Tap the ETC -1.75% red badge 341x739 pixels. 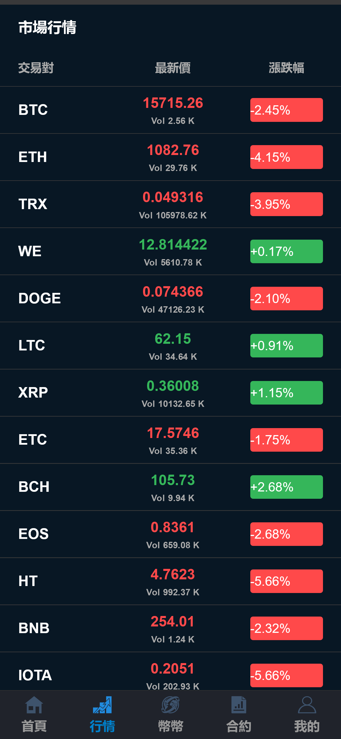click(286, 440)
